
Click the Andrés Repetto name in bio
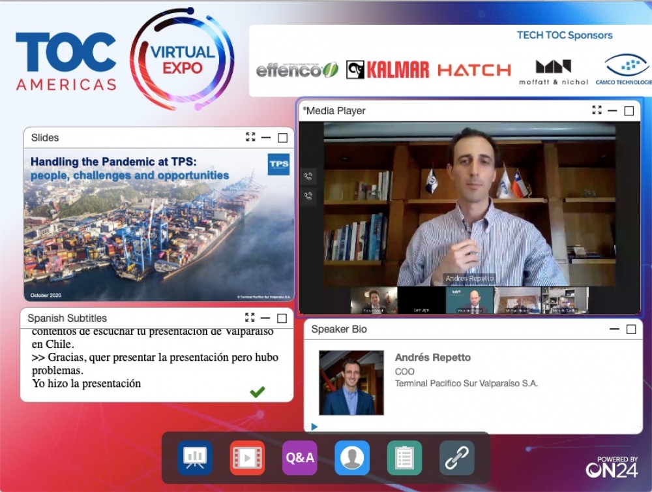click(x=433, y=358)
